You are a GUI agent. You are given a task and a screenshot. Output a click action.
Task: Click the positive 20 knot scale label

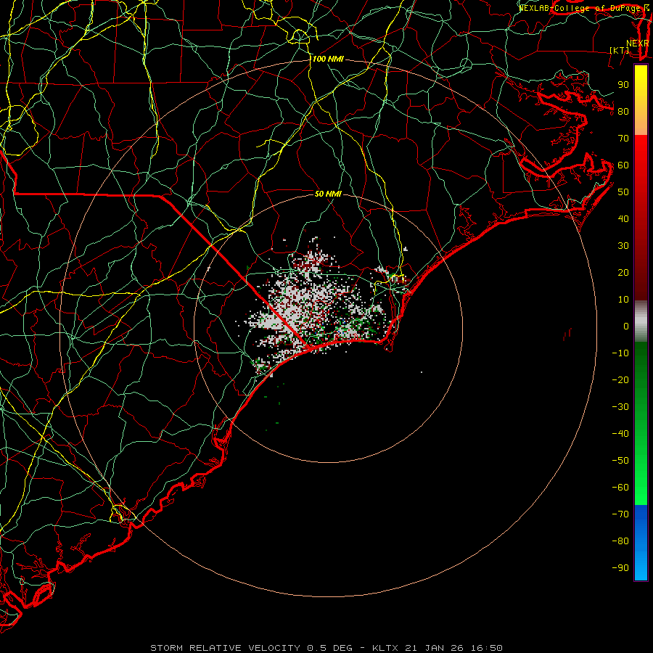(623, 272)
